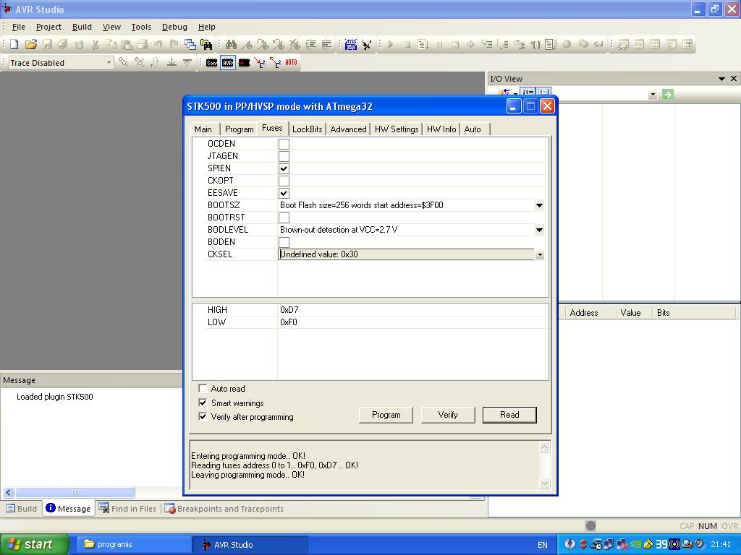
Task: Toggle the BOOTRST fuse checkbox
Action: click(x=284, y=218)
